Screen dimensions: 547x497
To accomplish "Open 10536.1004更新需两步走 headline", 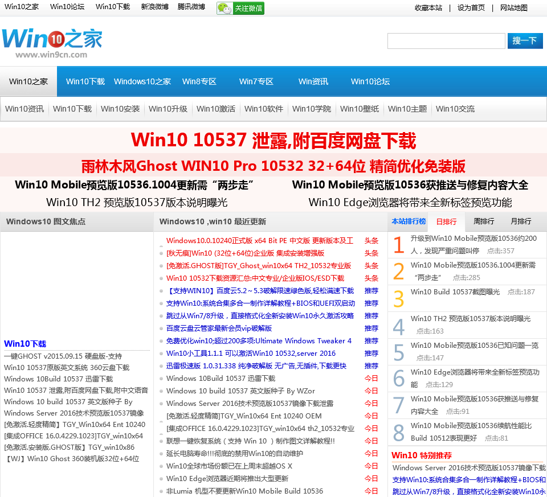I will click(134, 184).
